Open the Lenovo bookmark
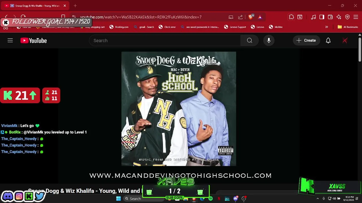This screenshot has height=203, width=362. [x=257, y=27]
